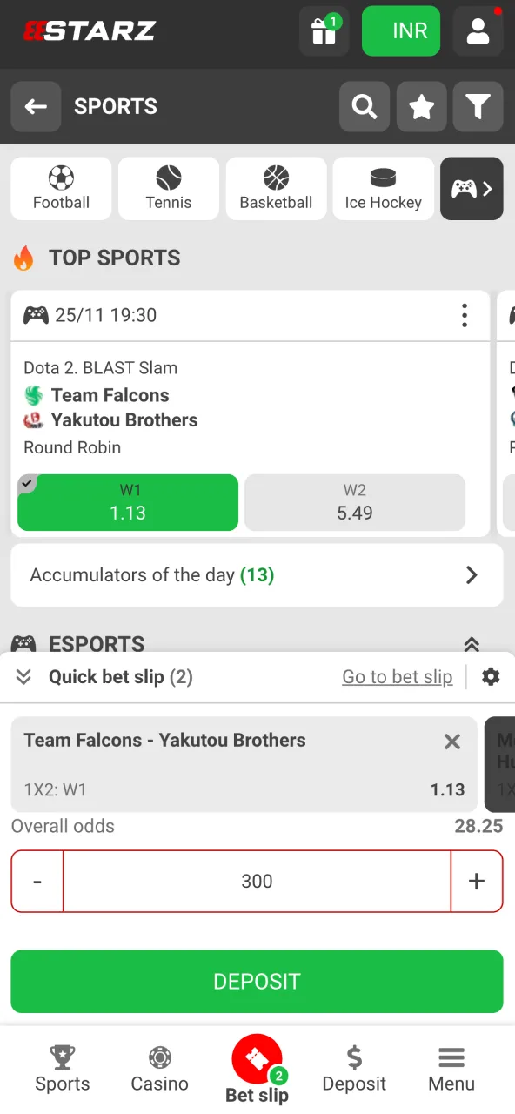515x1114 pixels.
Task: Open the favorites star icon
Action: (421, 106)
